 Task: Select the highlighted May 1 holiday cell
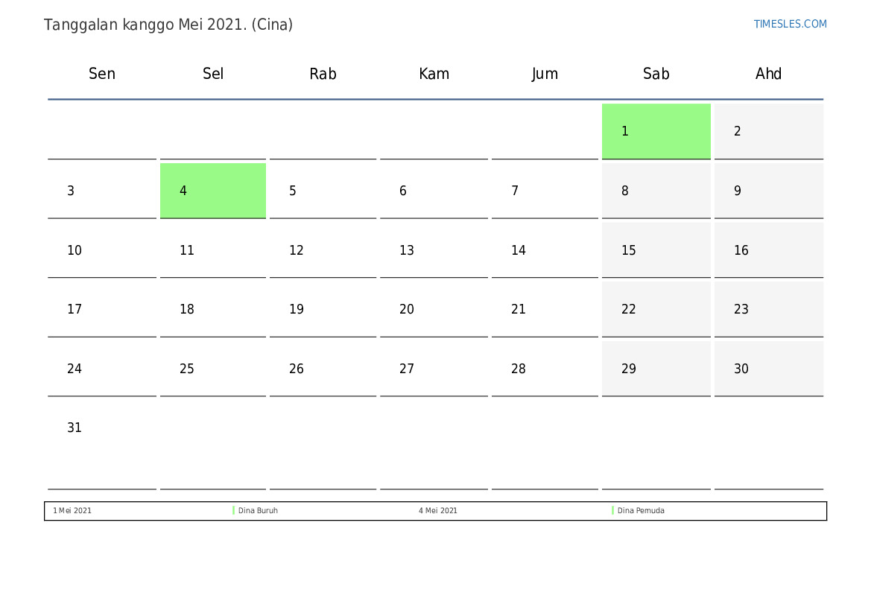coord(656,131)
